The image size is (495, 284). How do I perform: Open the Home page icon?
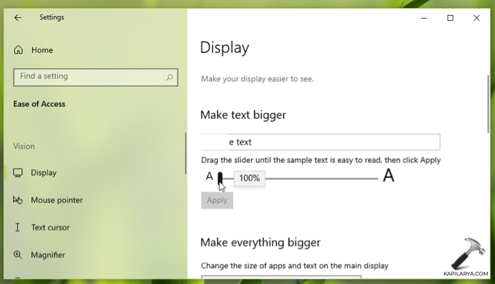point(19,50)
